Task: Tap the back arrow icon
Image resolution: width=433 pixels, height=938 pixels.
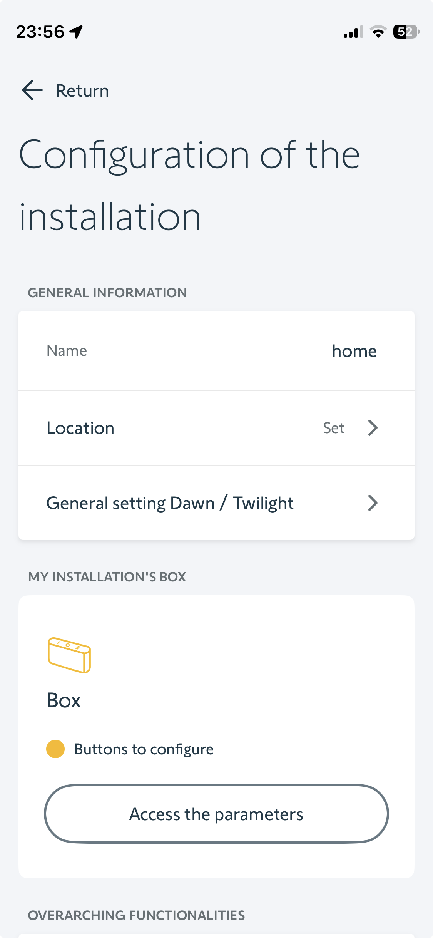Action: [x=32, y=90]
